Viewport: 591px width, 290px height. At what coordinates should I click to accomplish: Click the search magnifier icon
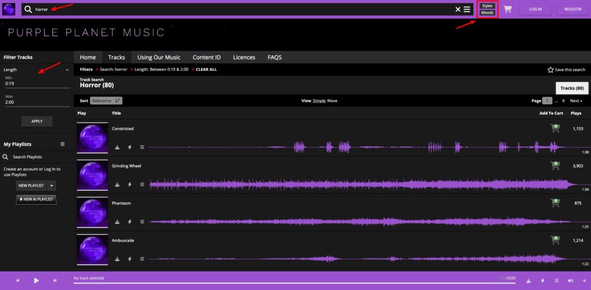tap(28, 9)
